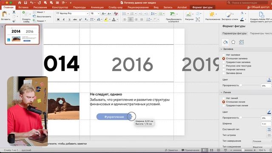This screenshot has height=153, width=272.
Task: Click the yellow text highlight icon
Action: [x=106, y=20]
